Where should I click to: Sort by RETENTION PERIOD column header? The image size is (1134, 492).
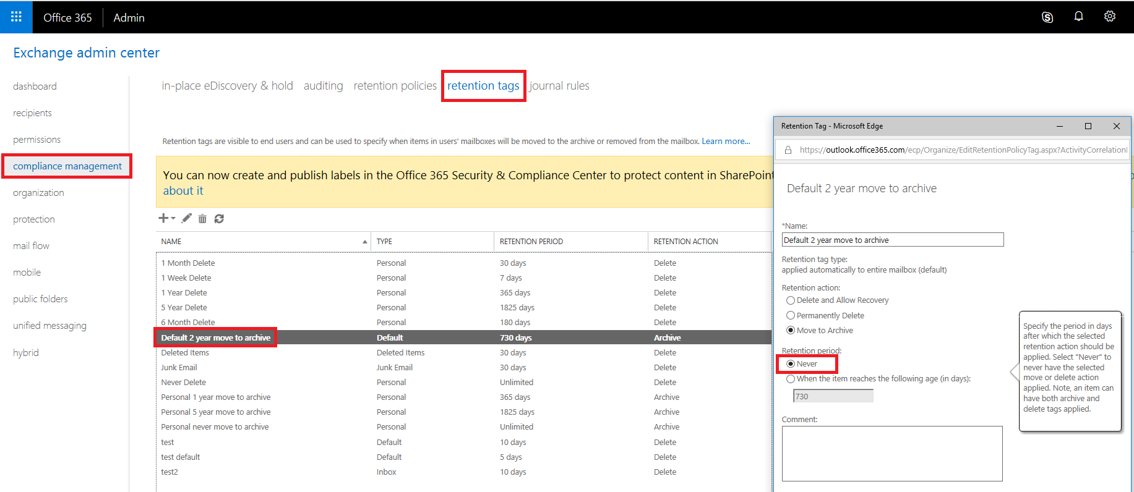570,242
